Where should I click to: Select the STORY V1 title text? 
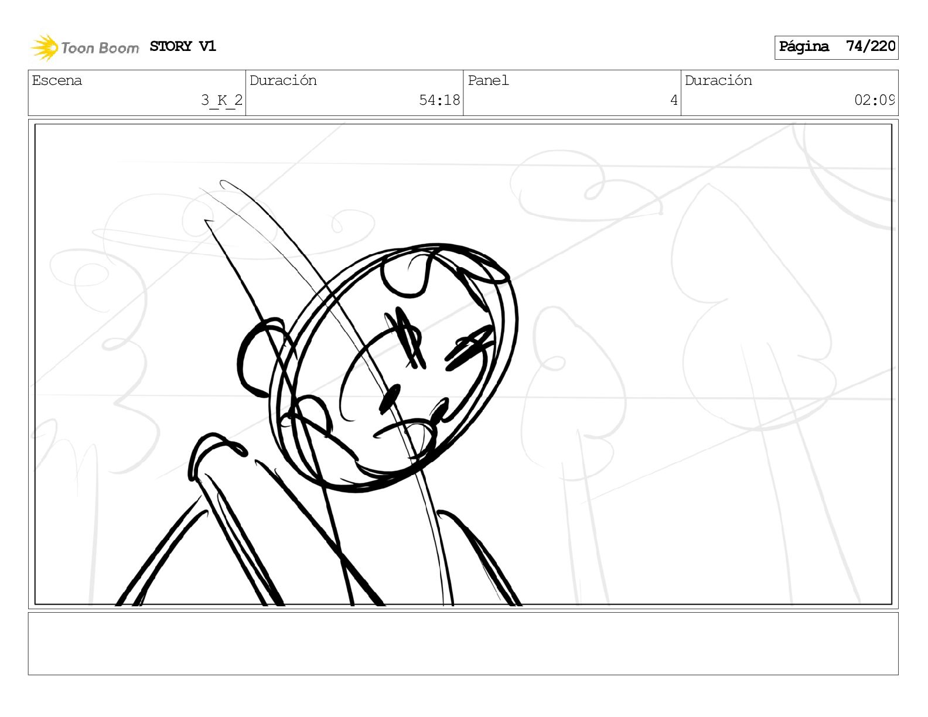tap(183, 46)
